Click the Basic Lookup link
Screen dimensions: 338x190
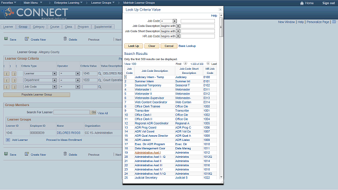coord(187,46)
